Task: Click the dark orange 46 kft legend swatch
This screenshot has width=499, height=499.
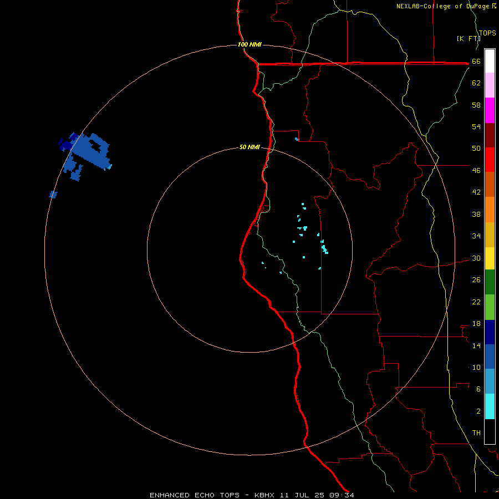Action: click(x=490, y=185)
